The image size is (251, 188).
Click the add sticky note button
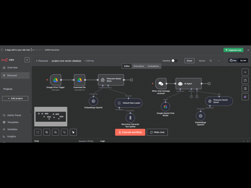(245, 80)
